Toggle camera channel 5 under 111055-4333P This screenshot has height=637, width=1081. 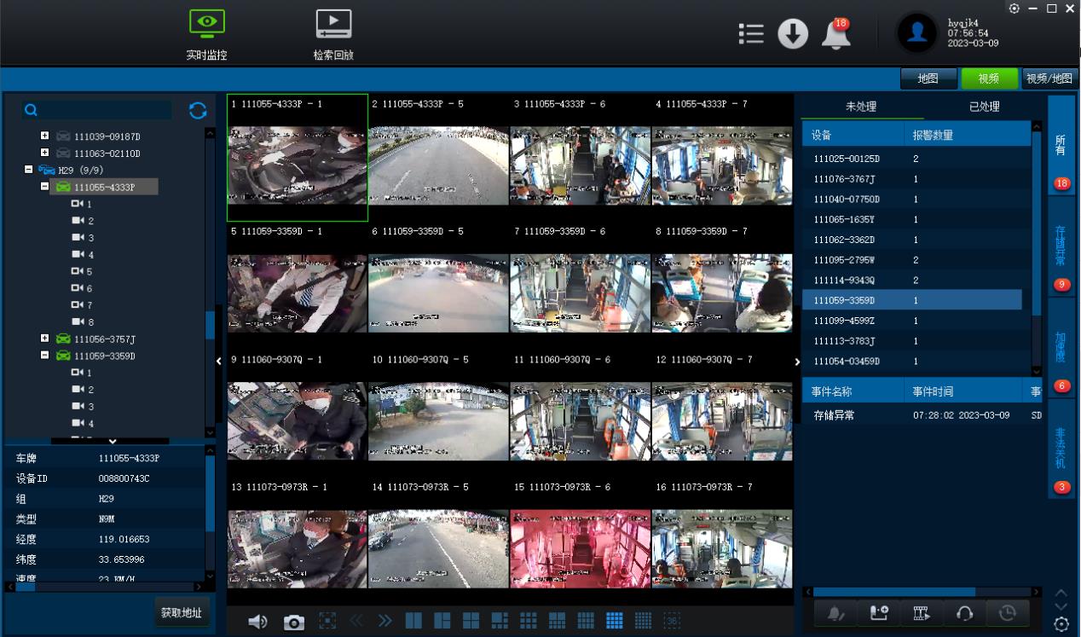83,272
